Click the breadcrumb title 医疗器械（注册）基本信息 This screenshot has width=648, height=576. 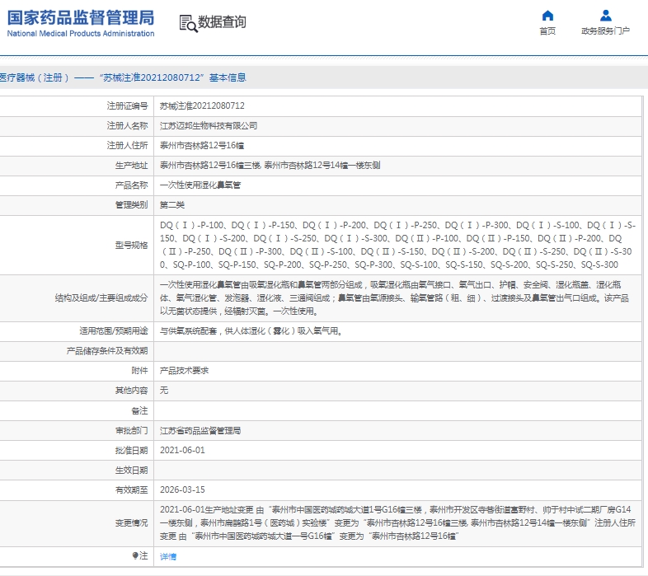coord(123,77)
